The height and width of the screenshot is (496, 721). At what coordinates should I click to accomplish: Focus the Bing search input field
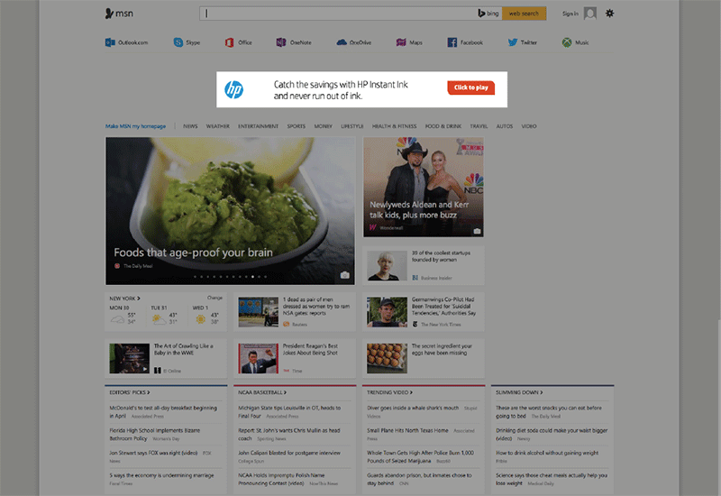338,14
